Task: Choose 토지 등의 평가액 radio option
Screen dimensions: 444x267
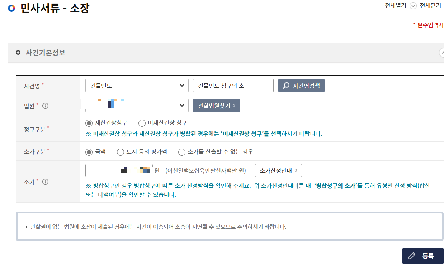Action: 121,152
